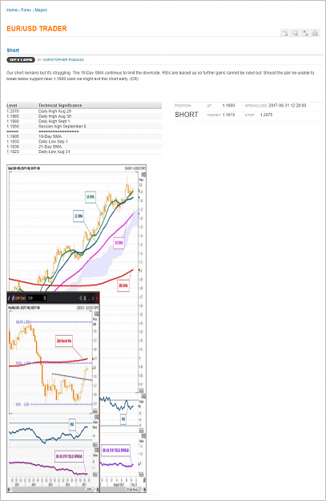This screenshot has width=326, height=501.
Task: Click the '200 Month MA' label in inset chart
Action: tap(64, 341)
